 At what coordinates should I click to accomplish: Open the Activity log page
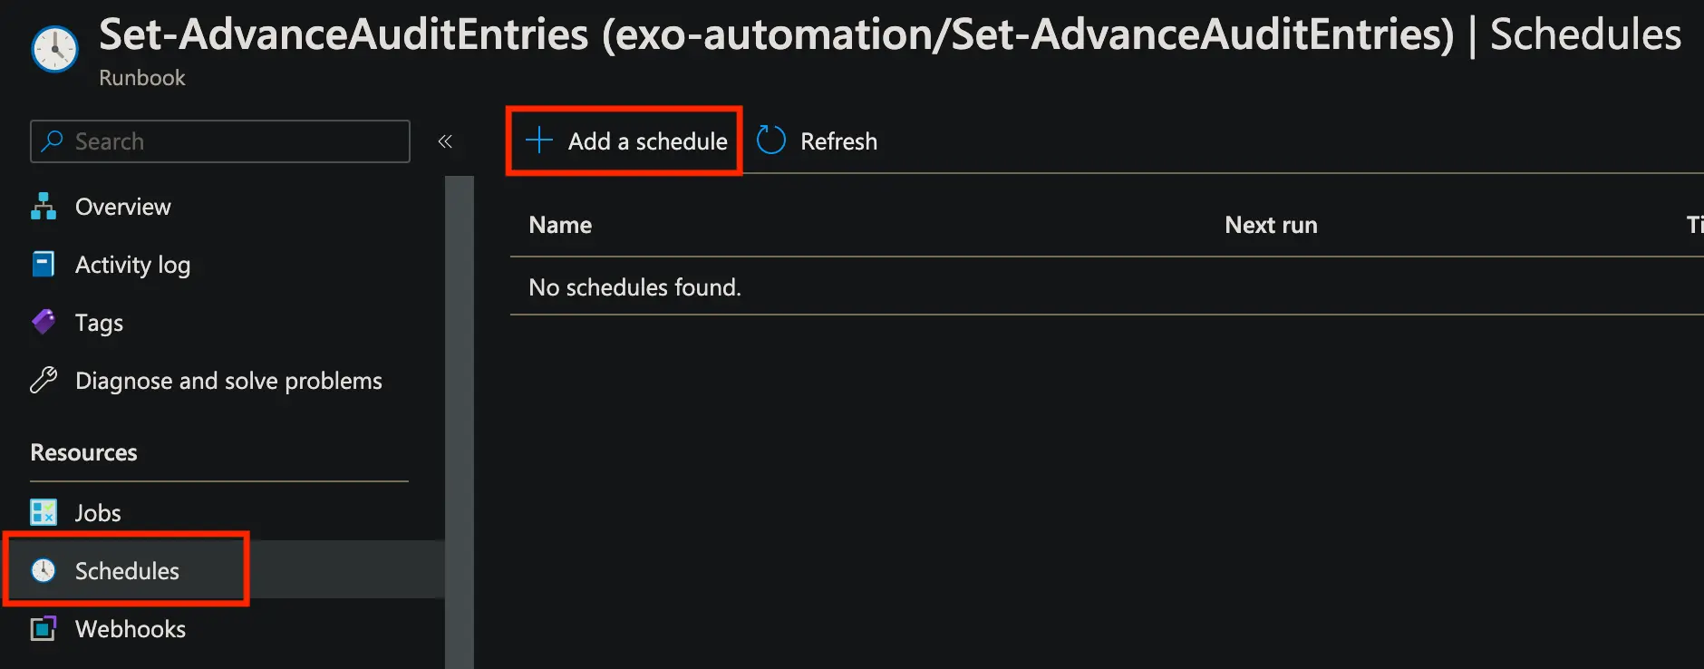click(132, 265)
